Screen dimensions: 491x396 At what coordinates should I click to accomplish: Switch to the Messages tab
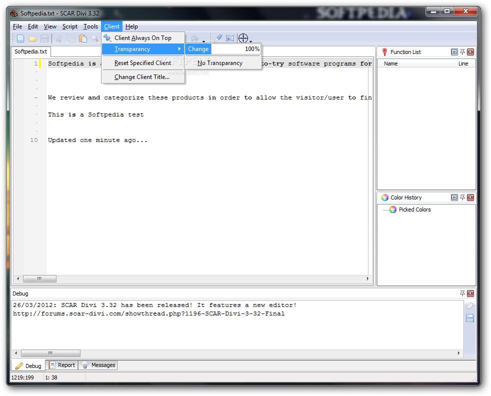coord(98,365)
